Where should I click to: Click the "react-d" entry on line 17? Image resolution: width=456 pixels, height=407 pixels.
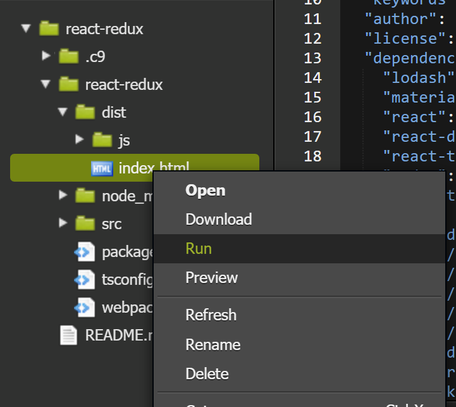coord(419,137)
